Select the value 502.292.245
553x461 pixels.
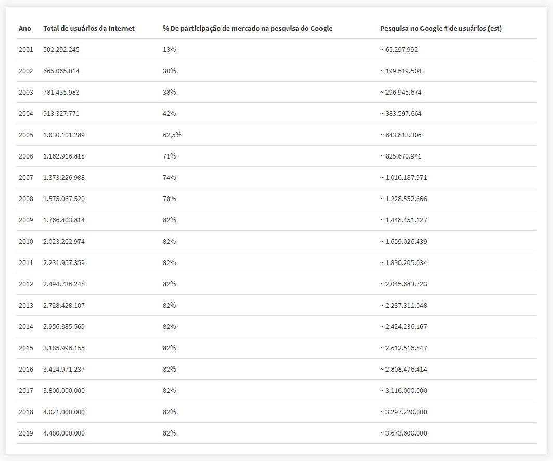tap(61, 50)
